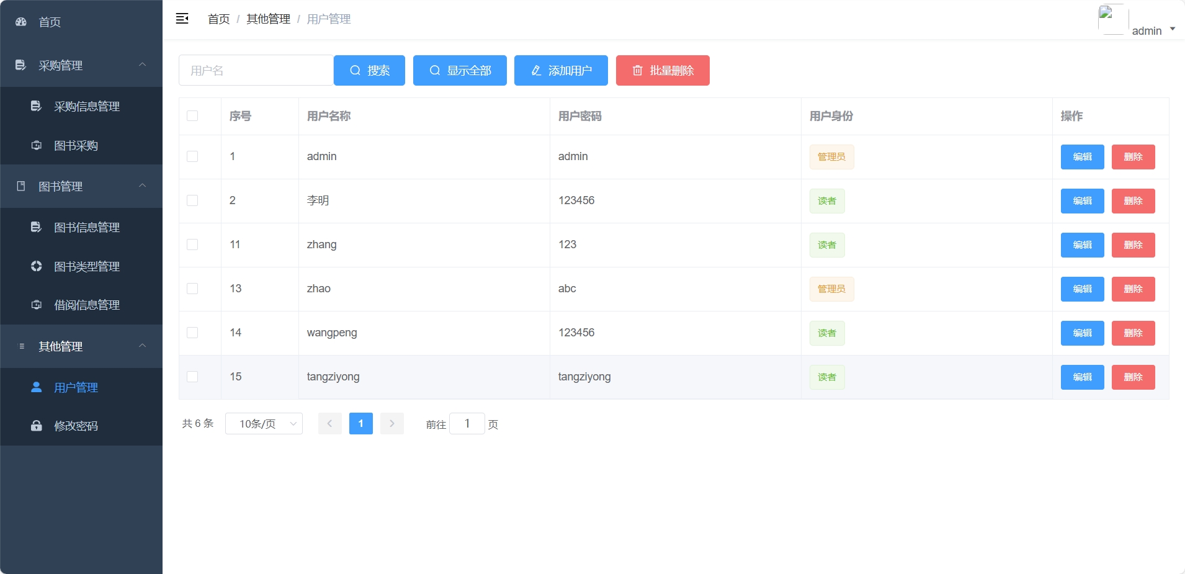
Task: Click the sidebar collapse hamburger icon
Action: point(182,19)
